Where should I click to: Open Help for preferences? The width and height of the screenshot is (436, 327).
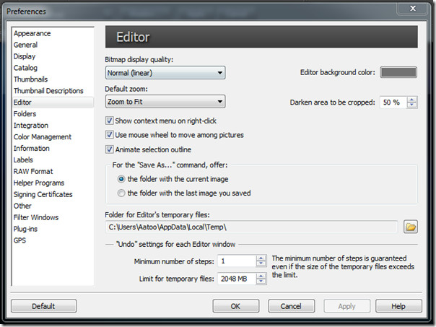click(x=398, y=306)
